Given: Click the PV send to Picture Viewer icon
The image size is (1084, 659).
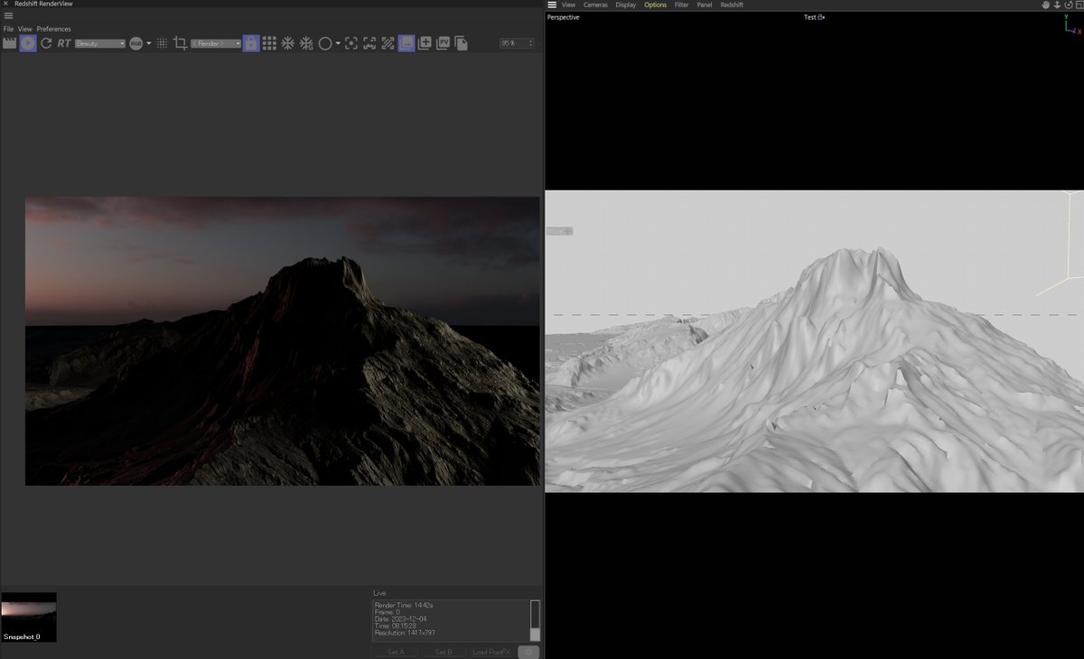Looking at the screenshot, I should click(x=443, y=43).
